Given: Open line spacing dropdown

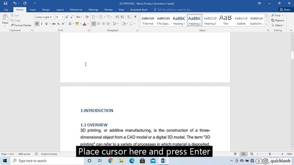Looking at the screenshot, I should pos(116,24).
